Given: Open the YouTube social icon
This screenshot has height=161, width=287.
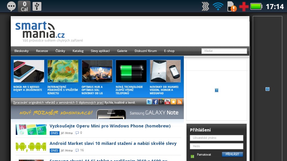Looking at the screenshot, I should click(x=167, y=102).
